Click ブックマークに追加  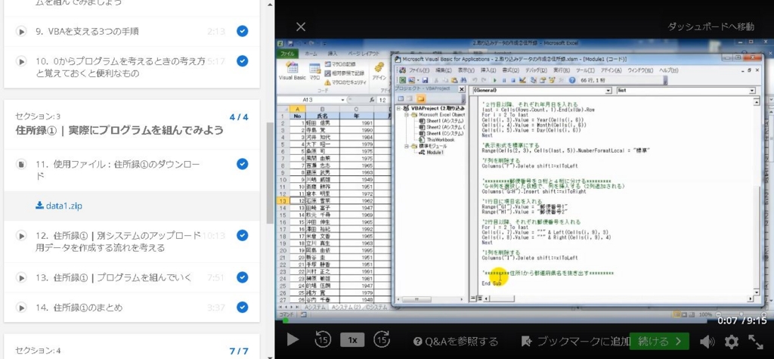point(575,341)
